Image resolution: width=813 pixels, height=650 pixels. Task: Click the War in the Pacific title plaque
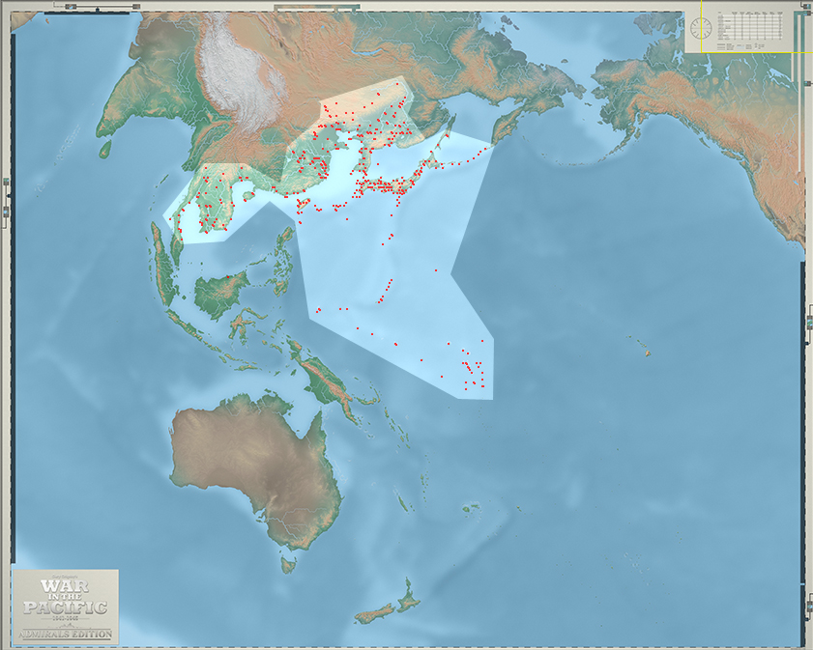(x=66, y=607)
